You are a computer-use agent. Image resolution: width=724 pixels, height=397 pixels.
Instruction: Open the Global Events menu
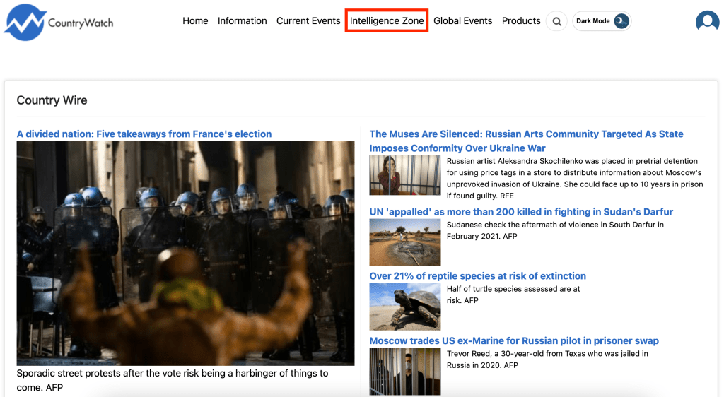tap(462, 20)
